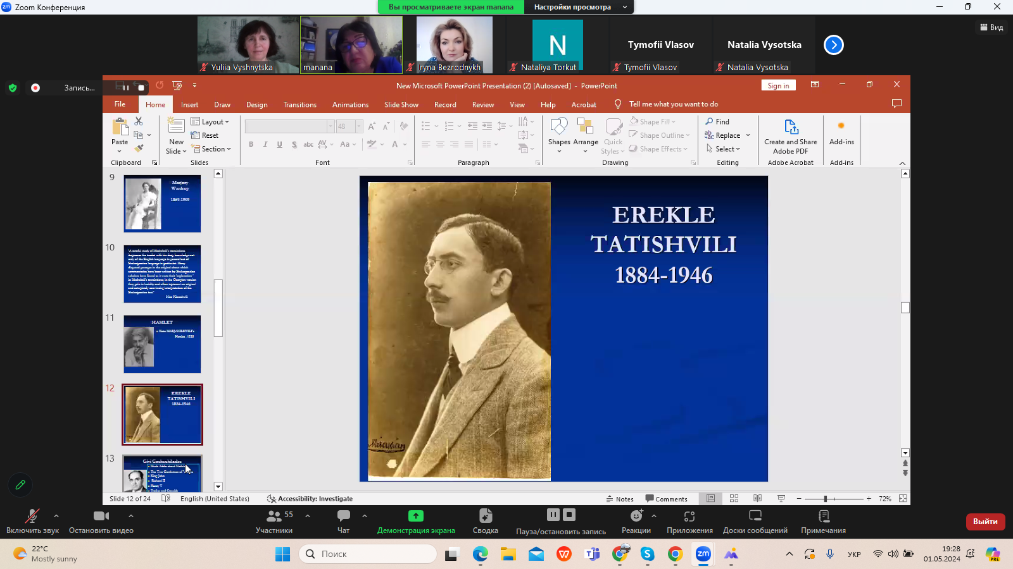Click the green pencil annotate button
The width and height of the screenshot is (1013, 569).
click(x=20, y=485)
